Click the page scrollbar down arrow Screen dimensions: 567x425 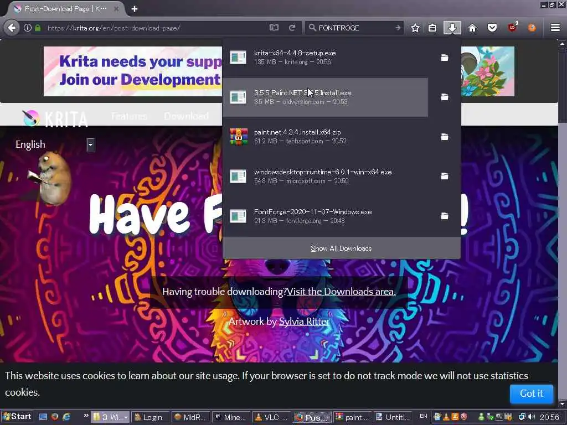click(x=562, y=403)
